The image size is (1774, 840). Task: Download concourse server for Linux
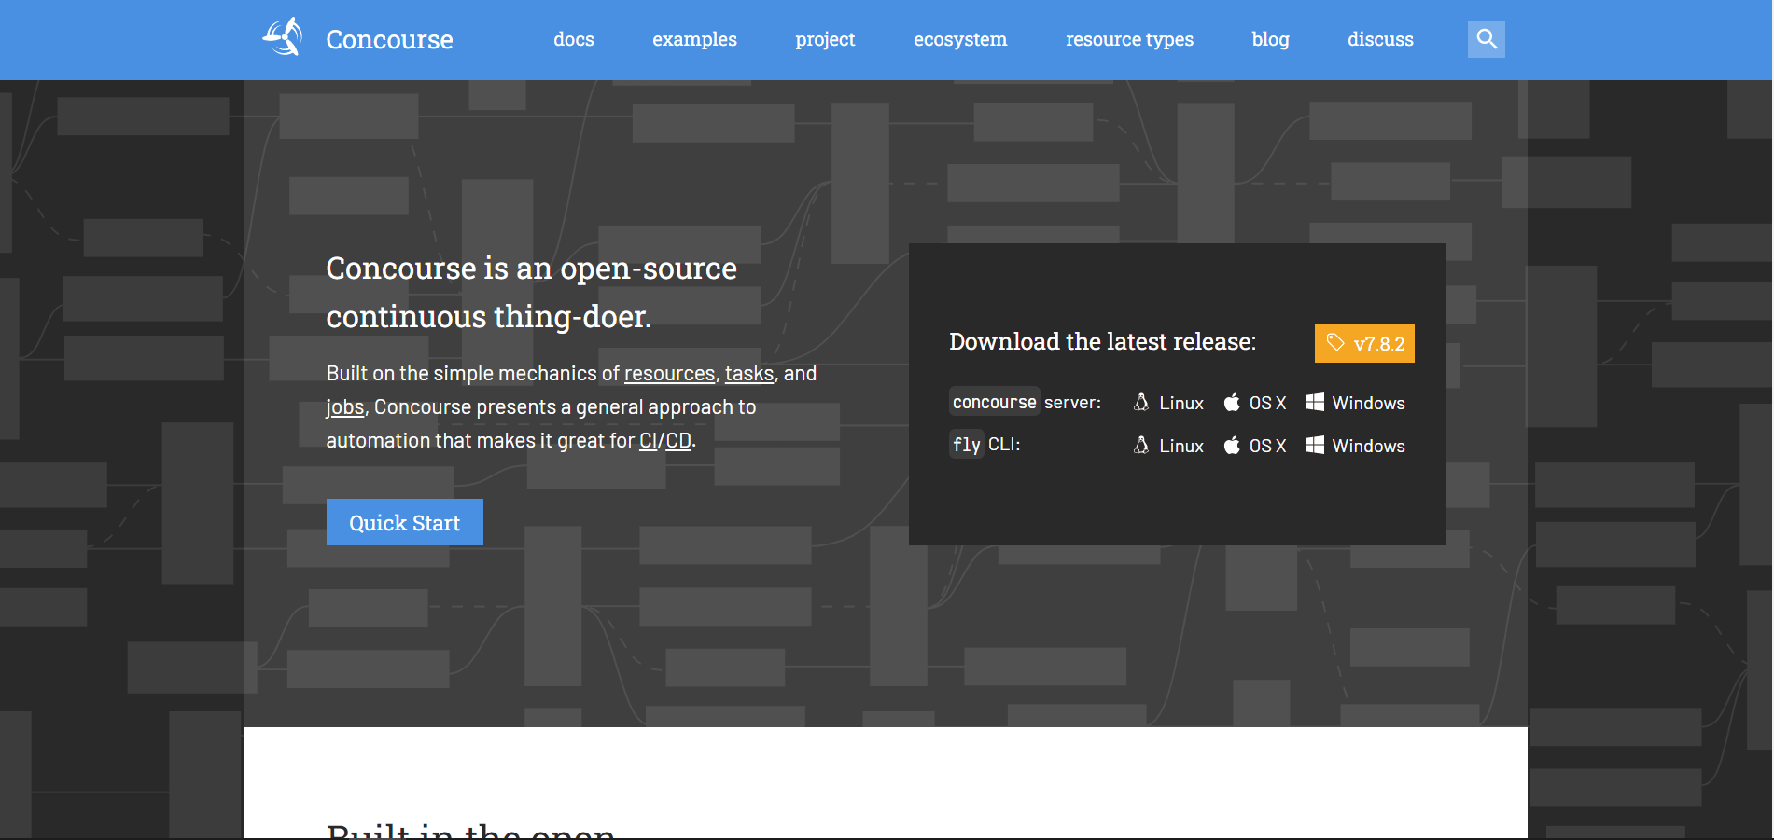(1168, 403)
